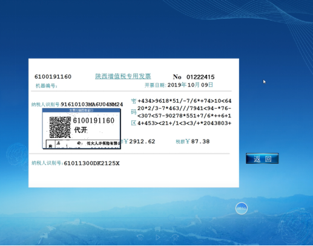Click the 返回 (return) button
Screen dimensions: 313x246
coord(262,158)
